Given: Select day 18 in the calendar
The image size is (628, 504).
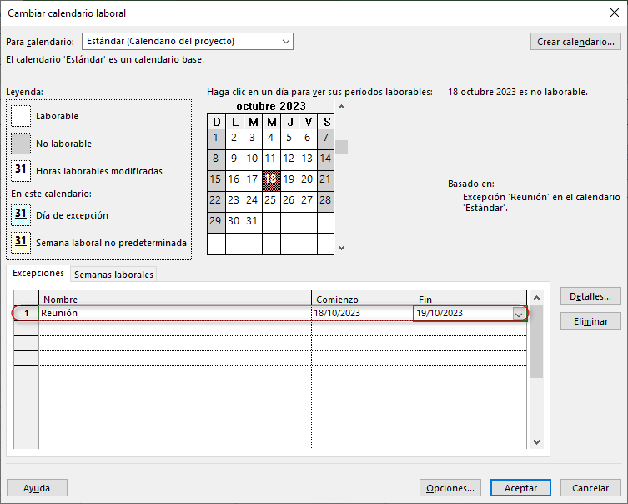Looking at the screenshot, I should 270,179.
